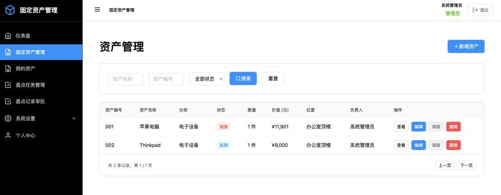Click 办公室顶楼 location in 苹果电脑 row
The width and height of the screenshot is (501, 195).
319,127
